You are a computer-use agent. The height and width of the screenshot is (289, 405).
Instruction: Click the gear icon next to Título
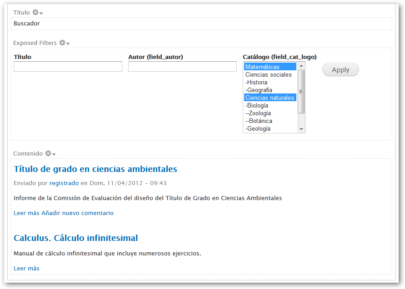[36, 13]
